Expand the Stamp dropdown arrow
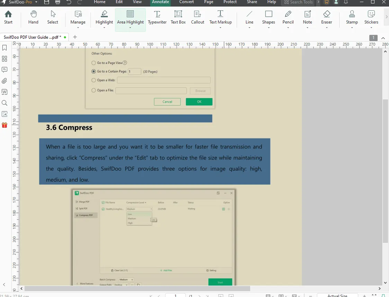This screenshot has height=297, width=389. (x=352, y=28)
